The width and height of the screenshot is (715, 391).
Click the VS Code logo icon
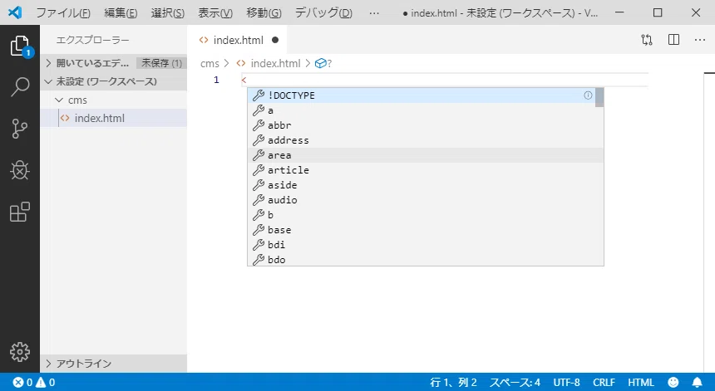(x=15, y=12)
